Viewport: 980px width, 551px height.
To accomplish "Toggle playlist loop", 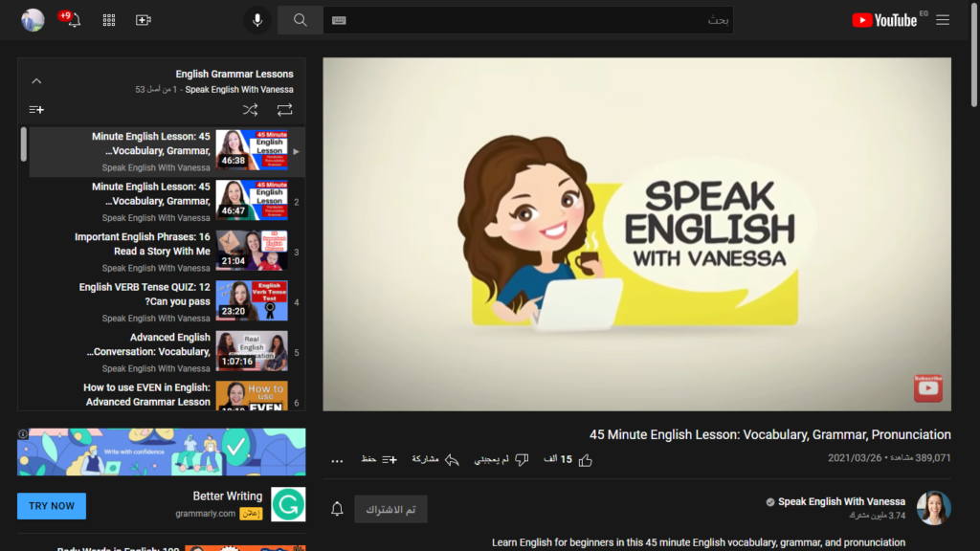I will point(284,110).
